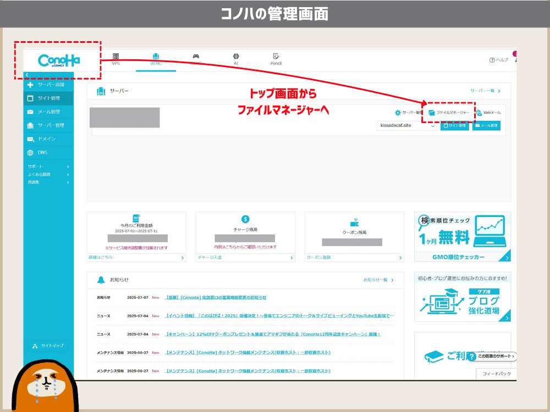
Task: Click サーバー追加 in the sidebar
Action: [48, 85]
